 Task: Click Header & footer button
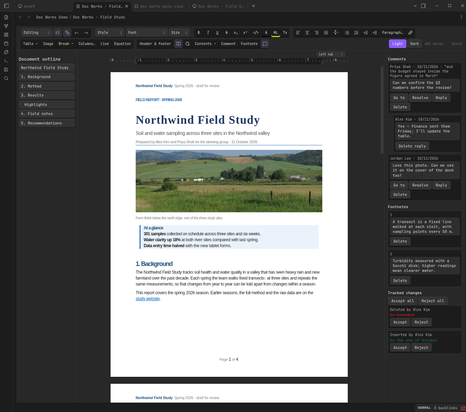[x=155, y=44]
